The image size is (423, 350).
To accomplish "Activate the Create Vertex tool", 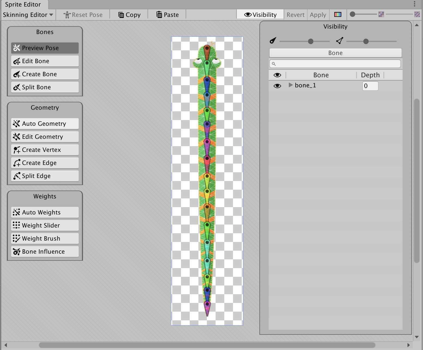I will (x=45, y=150).
